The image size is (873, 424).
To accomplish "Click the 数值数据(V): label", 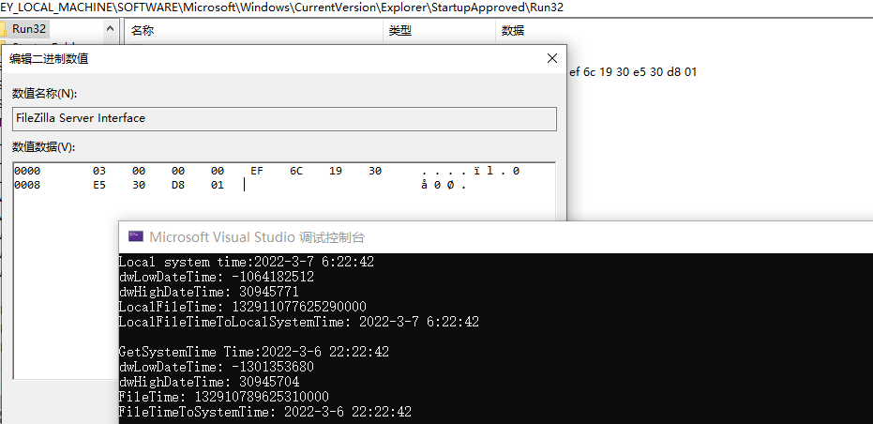I will click(43, 147).
